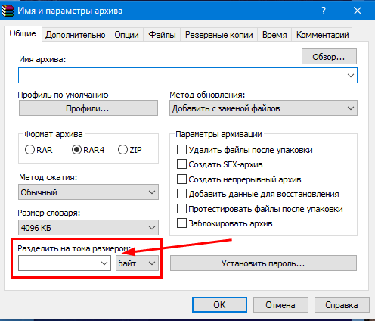
Task: Enable Добавить данные для восстановления
Action: tap(181, 194)
